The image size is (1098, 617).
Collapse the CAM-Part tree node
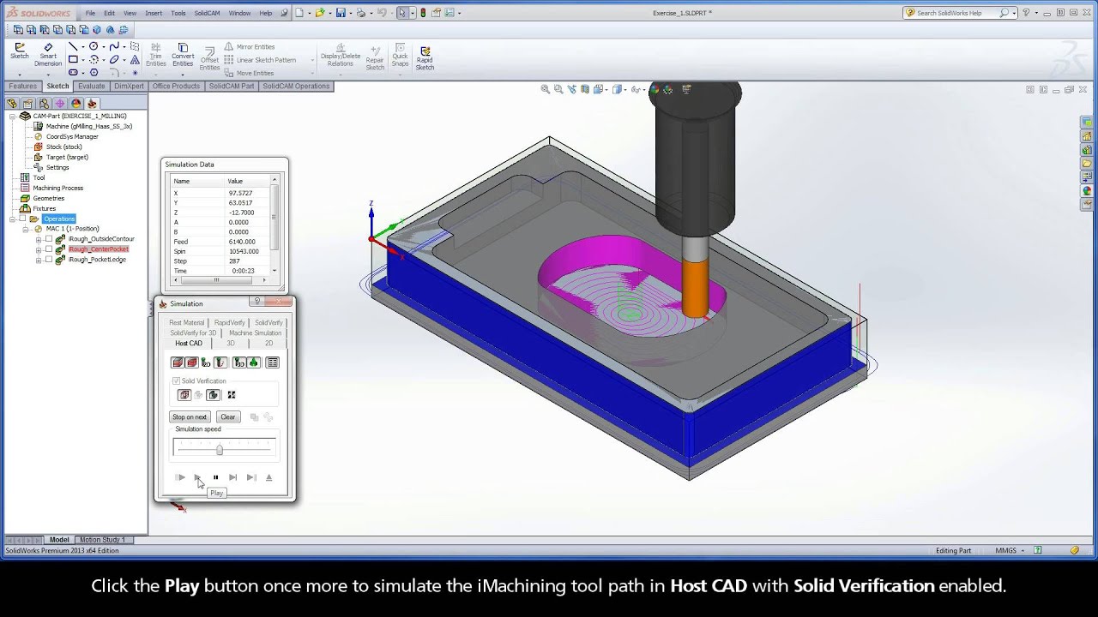tap(12, 116)
